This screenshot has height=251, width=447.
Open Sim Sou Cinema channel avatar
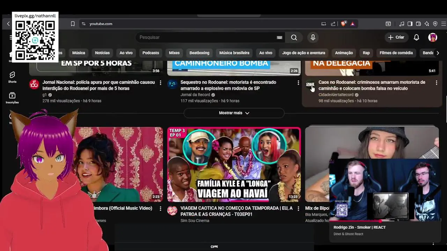(172, 210)
